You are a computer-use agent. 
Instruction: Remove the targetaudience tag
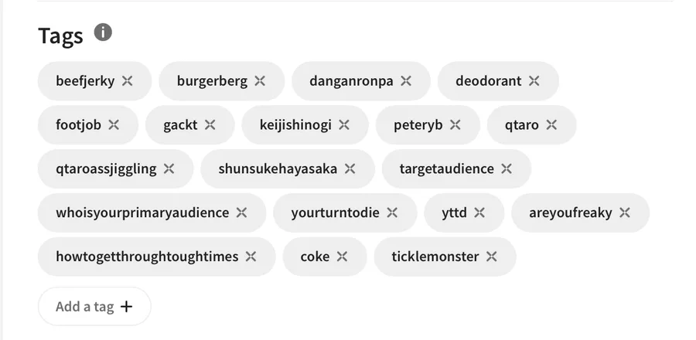(x=507, y=168)
